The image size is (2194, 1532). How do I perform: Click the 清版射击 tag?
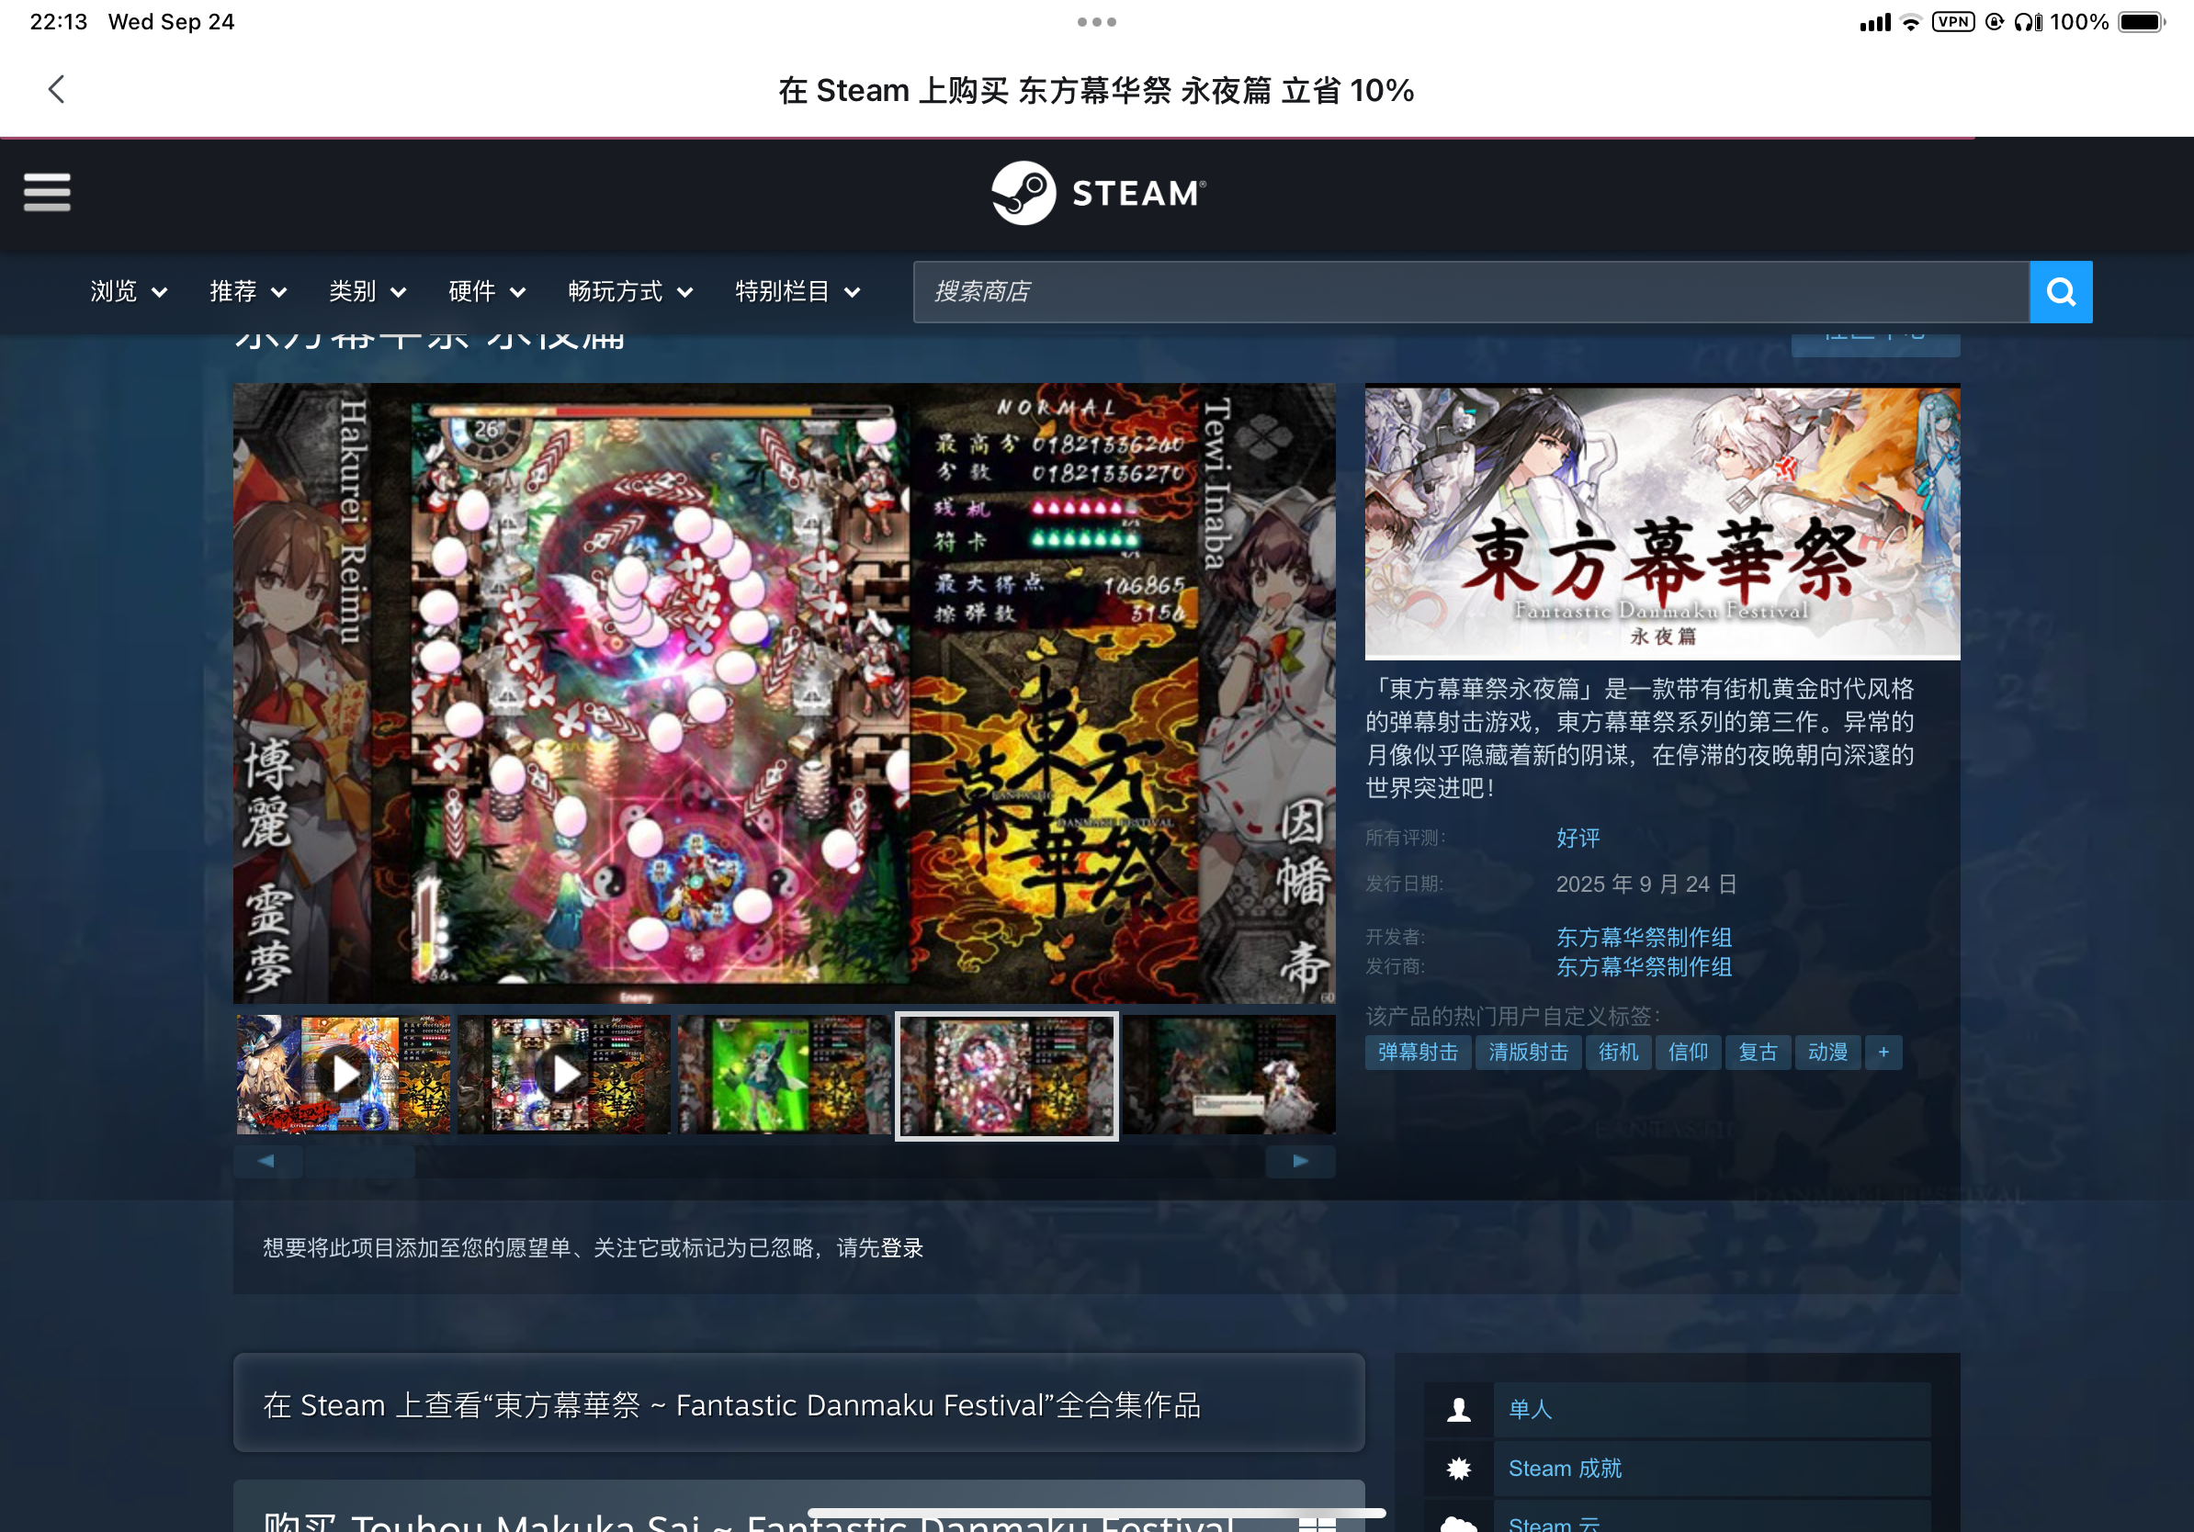(1528, 1053)
